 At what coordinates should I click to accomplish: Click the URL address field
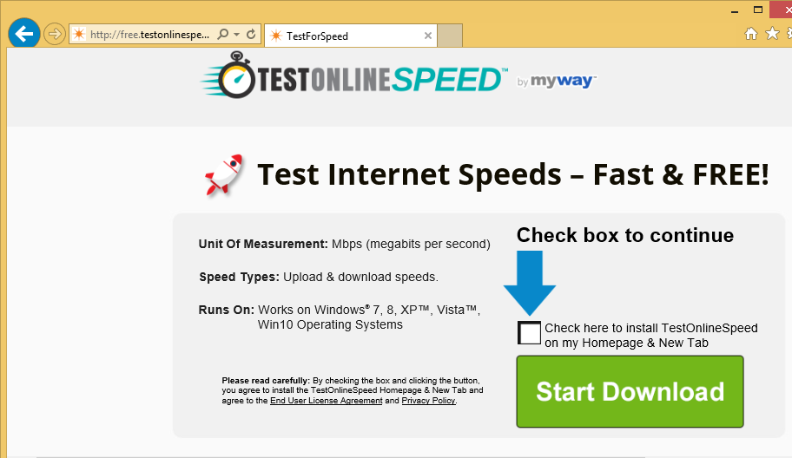[x=148, y=35]
